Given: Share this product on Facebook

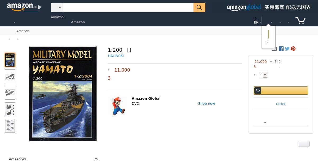Looking at the screenshot, I should [281, 49].
